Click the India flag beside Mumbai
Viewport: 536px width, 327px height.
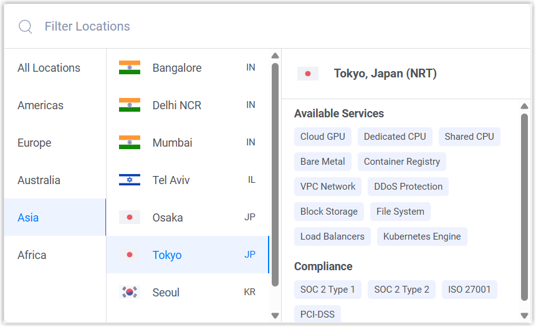[130, 142]
